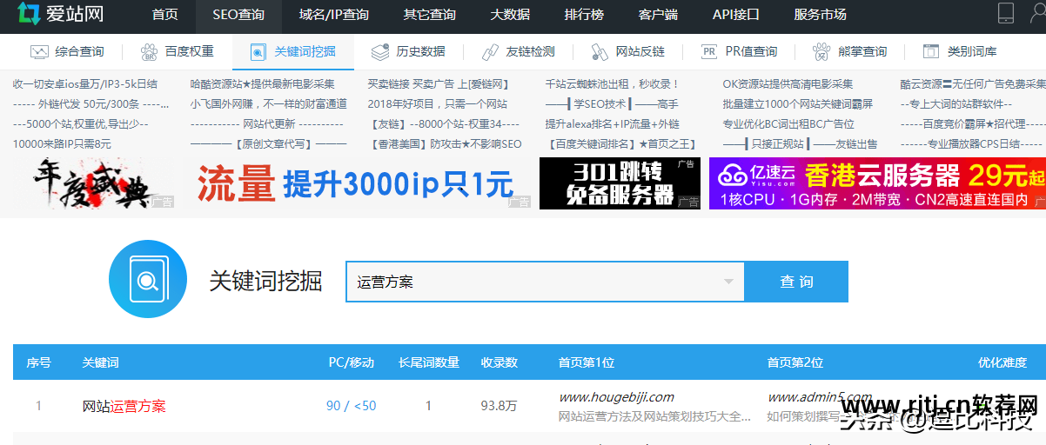Image resolution: width=1046 pixels, height=445 pixels.
Task: Open the 收一切安卓ios量万 ad link
Action: [x=85, y=84]
